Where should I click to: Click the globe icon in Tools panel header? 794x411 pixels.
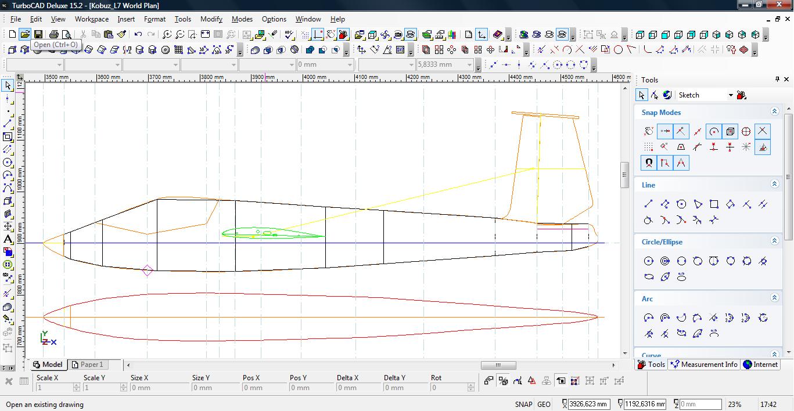pyautogui.click(x=667, y=95)
